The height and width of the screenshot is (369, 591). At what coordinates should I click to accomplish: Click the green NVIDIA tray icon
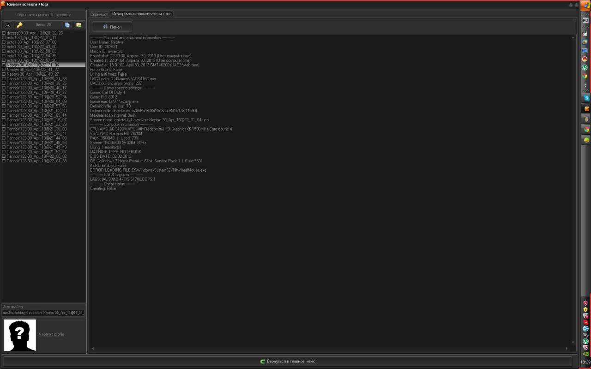pyautogui.click(x=585, y=354)
